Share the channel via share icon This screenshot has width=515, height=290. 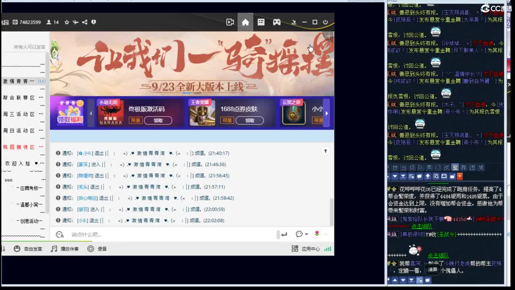(x=84, y=22)
